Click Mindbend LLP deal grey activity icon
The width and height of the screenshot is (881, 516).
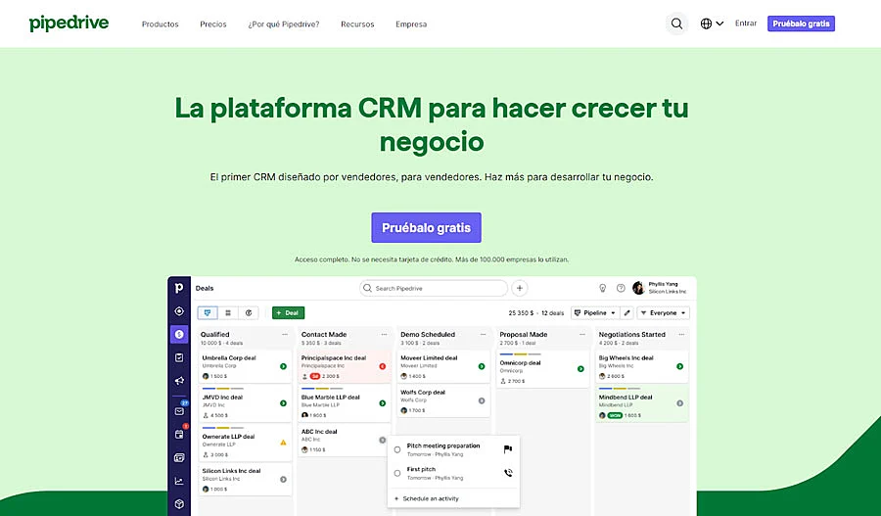coord(680,403)
